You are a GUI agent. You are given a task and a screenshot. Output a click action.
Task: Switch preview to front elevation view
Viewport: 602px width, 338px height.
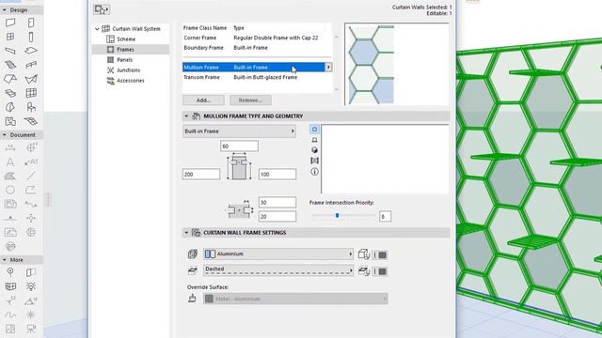[314, 140]
